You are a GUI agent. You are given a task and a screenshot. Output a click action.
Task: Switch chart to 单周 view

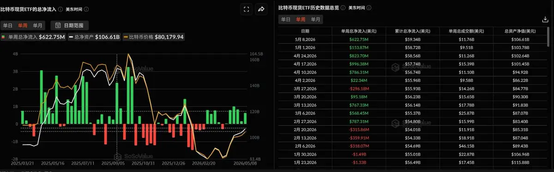click(23, 25)
